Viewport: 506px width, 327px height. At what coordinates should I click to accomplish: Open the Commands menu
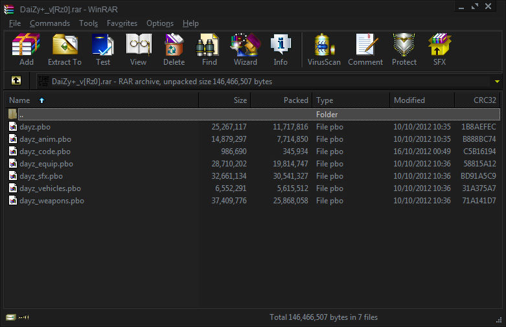tap(50, 23)
